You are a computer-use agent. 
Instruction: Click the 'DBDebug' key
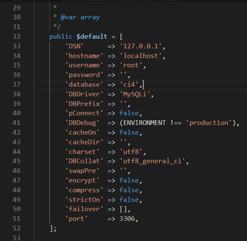[82, 123]
